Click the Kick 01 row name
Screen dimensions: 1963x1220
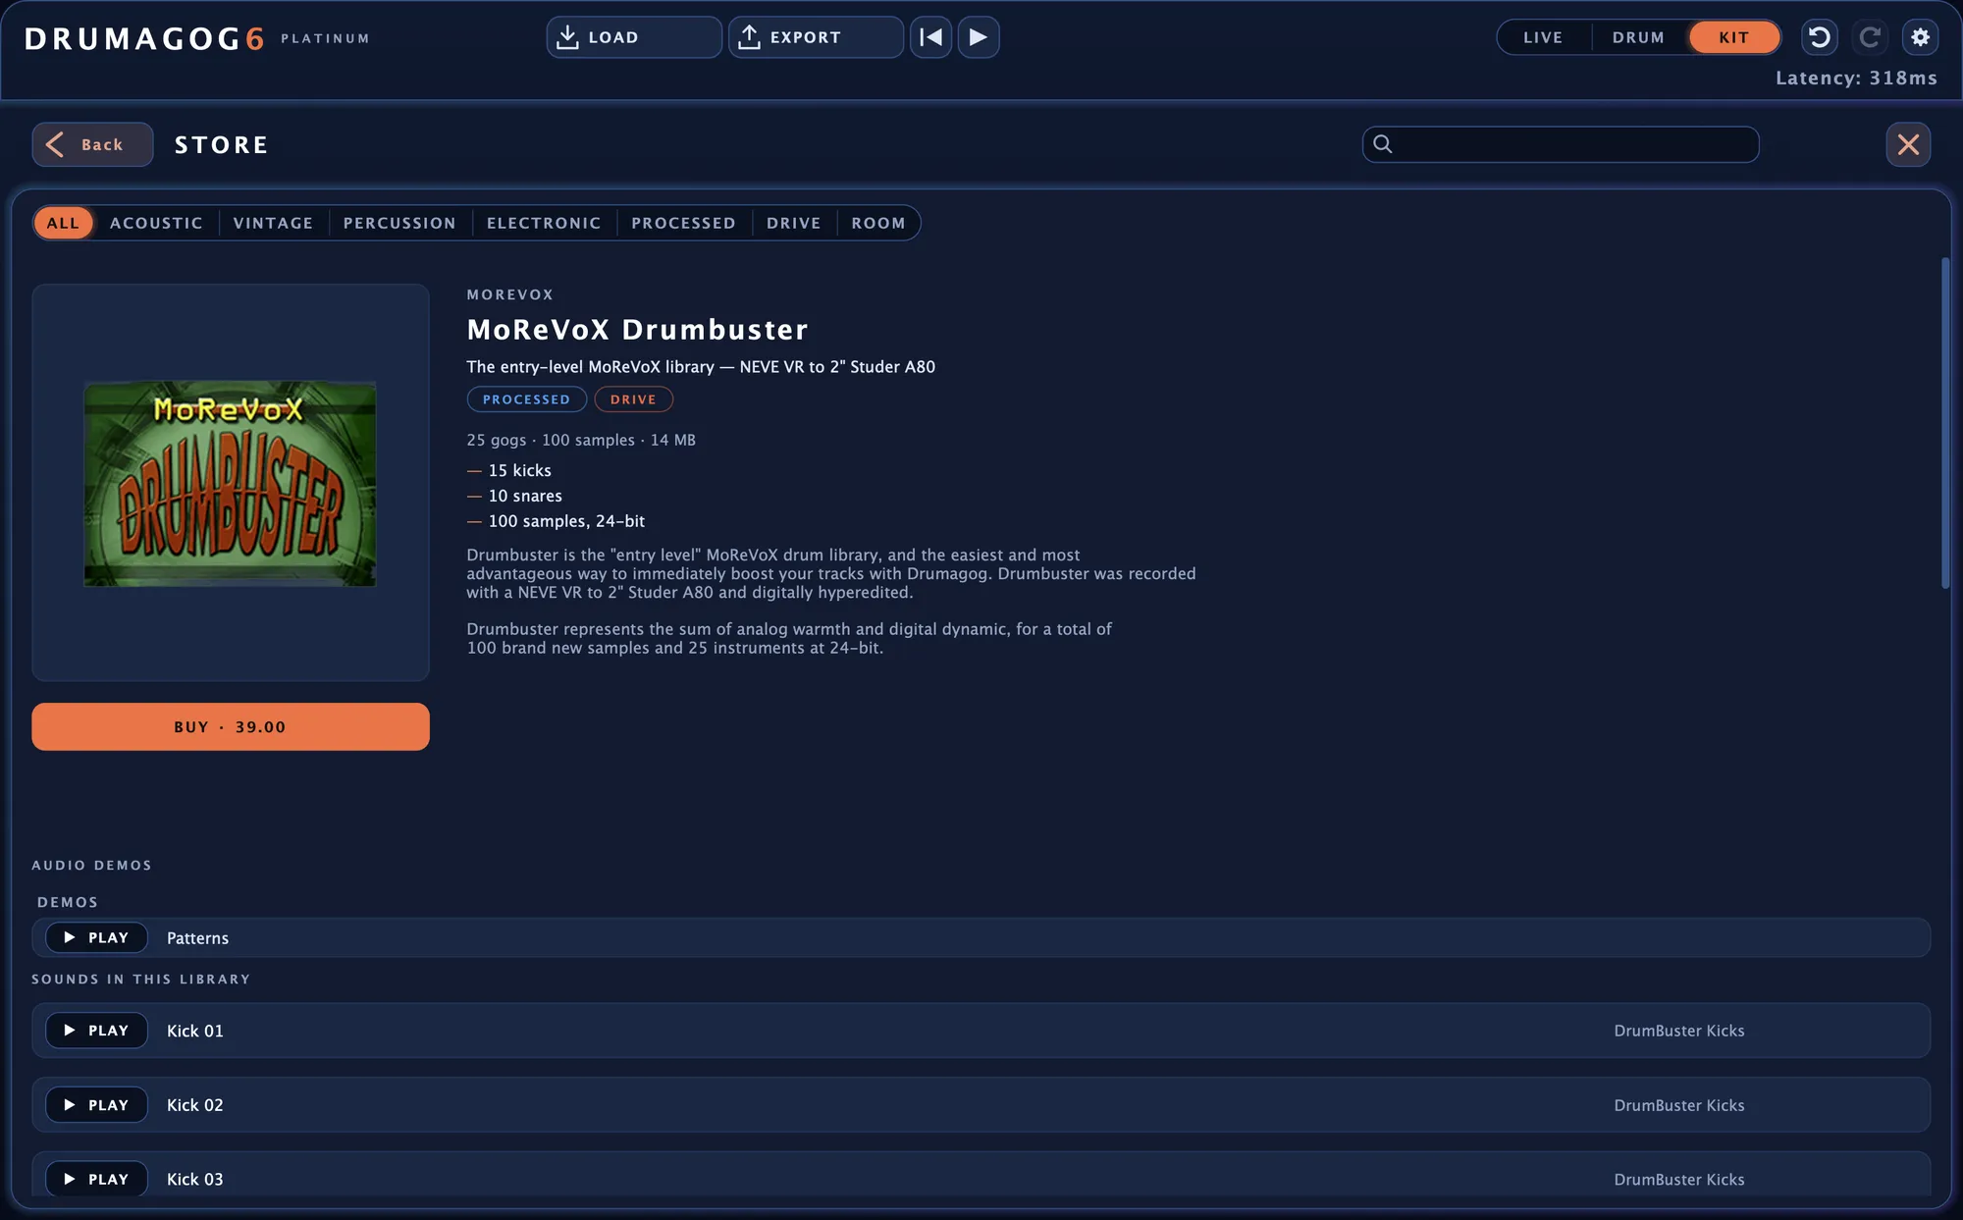(x=195, y=1031)
